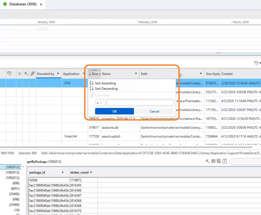This screenshot has height=215, width=261.
Task: Select the (14) query entry
Action: point(17,210)
